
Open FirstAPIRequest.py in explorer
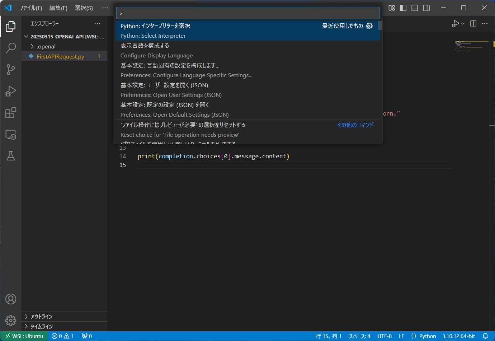(64, 56)
